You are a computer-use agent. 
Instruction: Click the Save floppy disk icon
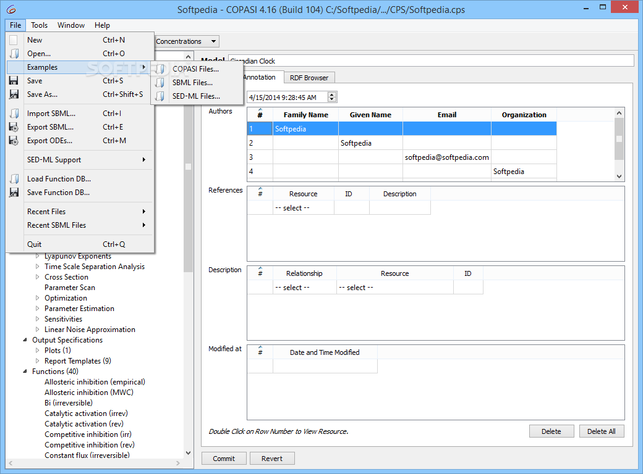[x=14, y=81]
